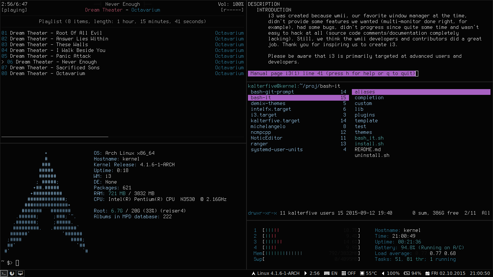
Task: Click the Vol: 100% indicator in ncmpcpp
Action: click(x=231, y=4)
